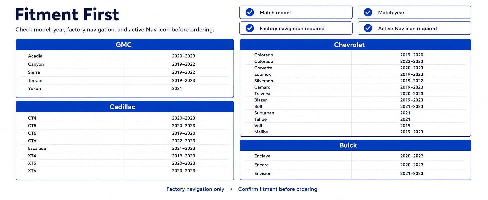This screenshot has width=488, height=200.
Task: Click the Factory navigation required checkmark icon
Action: [x=250, y=28]
